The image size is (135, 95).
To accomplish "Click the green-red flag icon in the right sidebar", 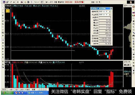I will point(133,15).
